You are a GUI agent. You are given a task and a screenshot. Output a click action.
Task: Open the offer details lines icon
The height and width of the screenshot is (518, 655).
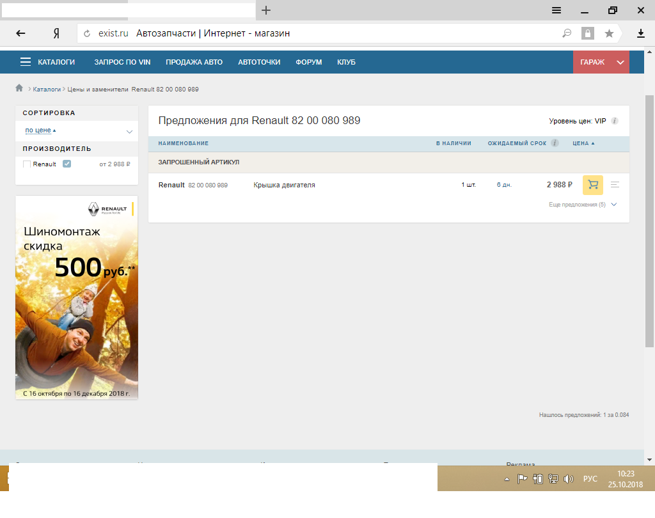click(615, 185)
